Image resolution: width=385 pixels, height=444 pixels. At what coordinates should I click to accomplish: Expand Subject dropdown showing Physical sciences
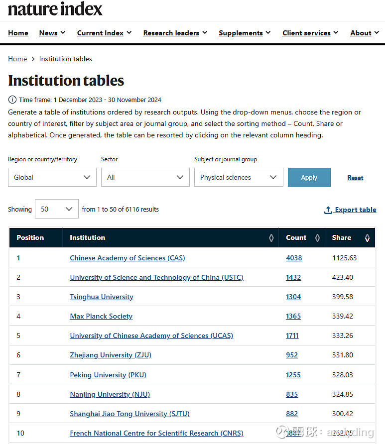click(x=238, y=177)
